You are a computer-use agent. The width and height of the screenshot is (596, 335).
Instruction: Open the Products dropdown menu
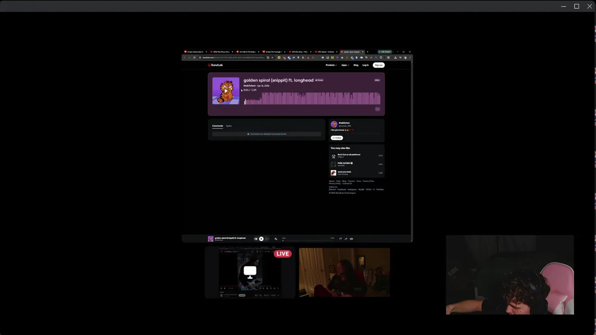(x=331, y=65)
